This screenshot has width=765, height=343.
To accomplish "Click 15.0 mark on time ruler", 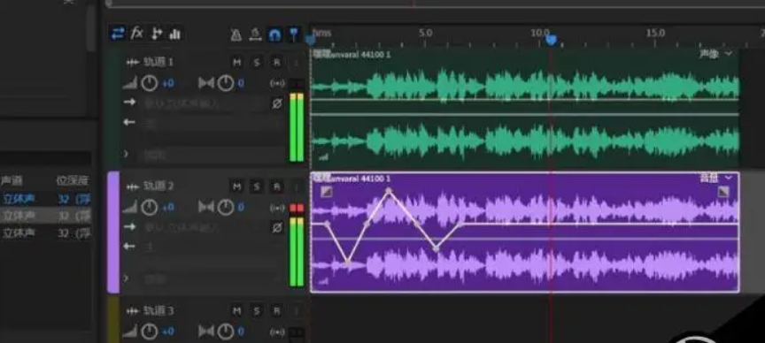I will tap(655, 33).
